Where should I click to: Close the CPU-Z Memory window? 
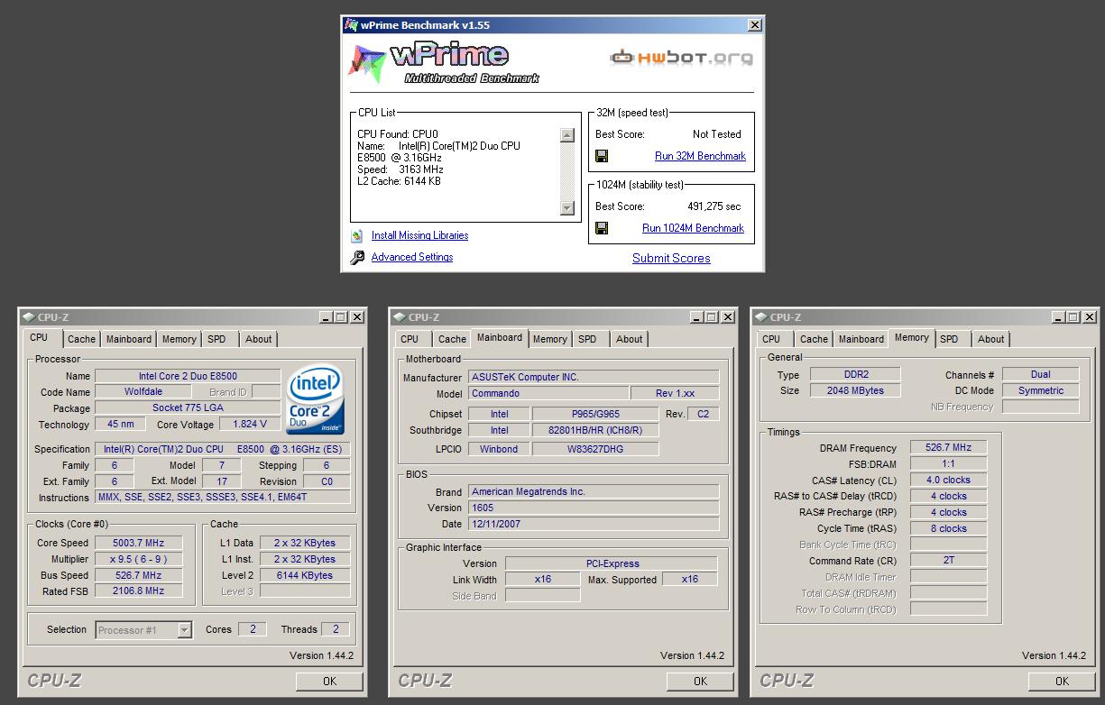[x=1089, y=317]
